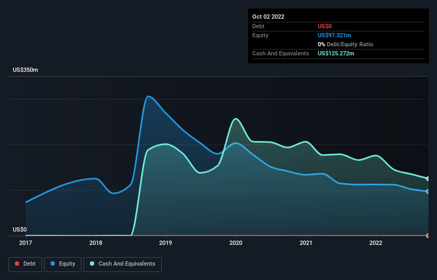Image resolution: width=437 pixels, height=280 pixels.
Task: Click the US$0 axis label
Action: 20,229
